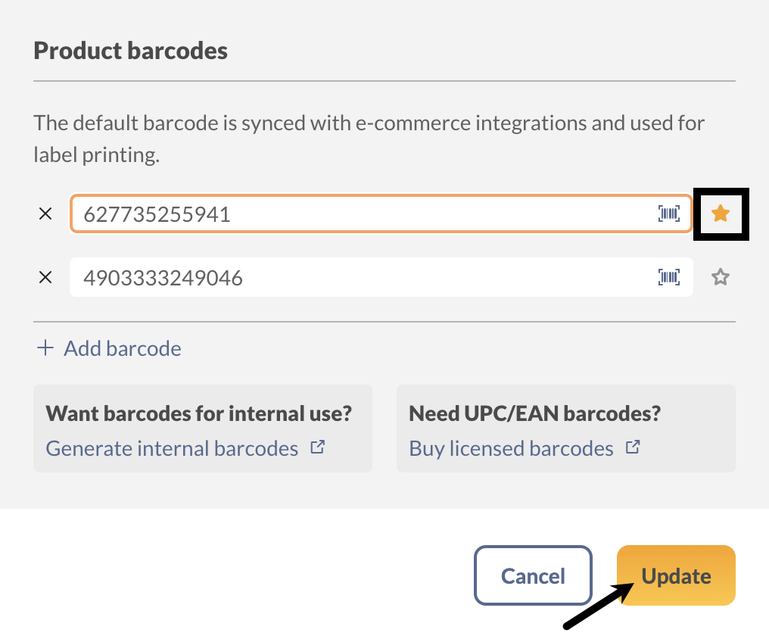The width and height of the screenshot is (769, 639).
Task: Click the barcode scanner icon in field 627735255941
Action: pos(669,214)
